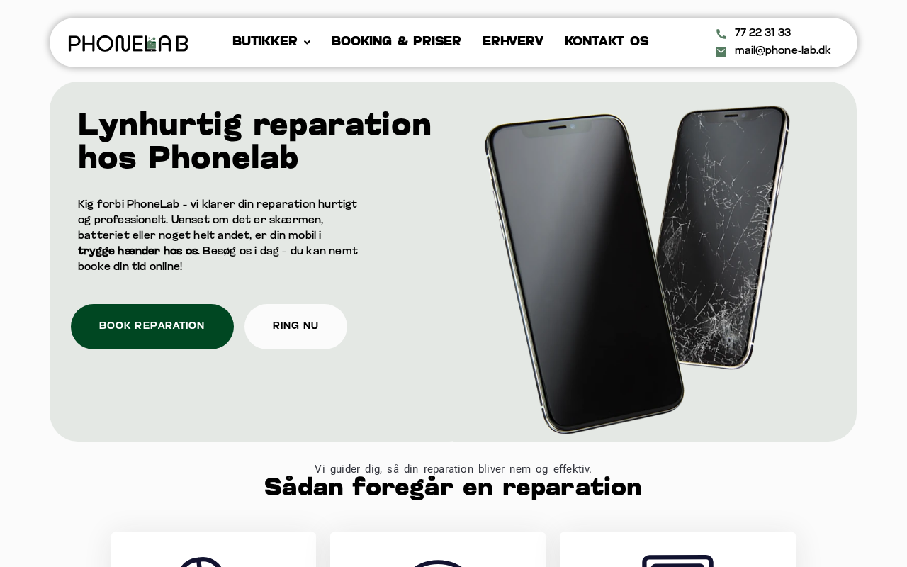Click the green envelope mail icon

[x=721, y=52]
